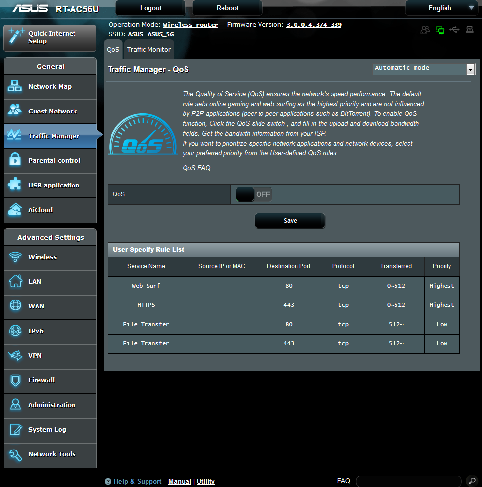Click the guest network status icon in header
The width and height of the screenshot is (482, 487).
click(x=425, y=30)
